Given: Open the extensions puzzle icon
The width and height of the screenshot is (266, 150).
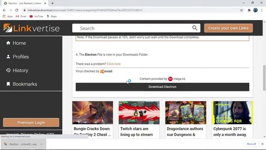Looking at the screenshot, I should click(249, 10).
